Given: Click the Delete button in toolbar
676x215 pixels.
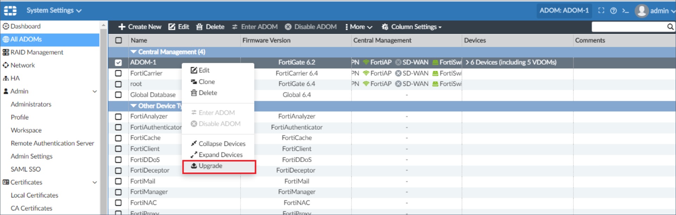Looking at the screenshot, I should [210, 27].
